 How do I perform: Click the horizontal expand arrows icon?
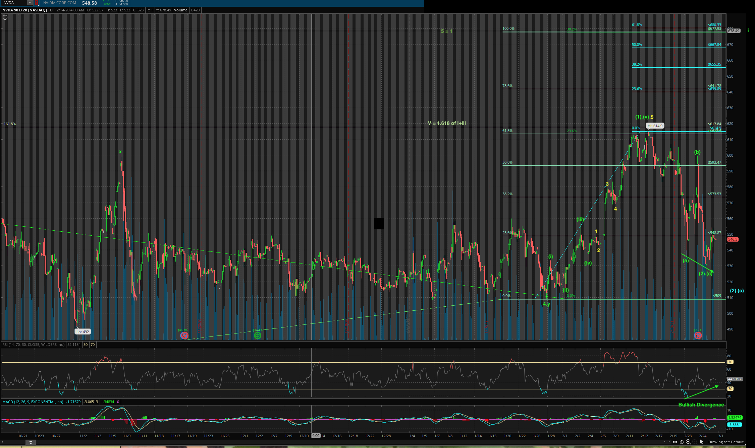point(675,442)
